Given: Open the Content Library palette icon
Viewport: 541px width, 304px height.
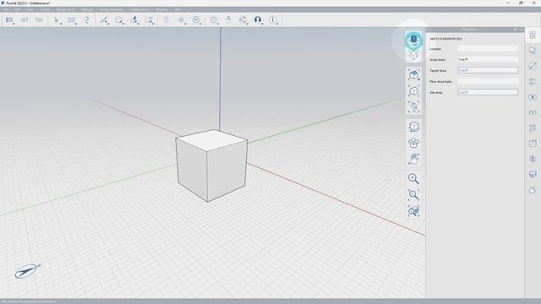Looking at the screenshot, I should tap(533, 144).
